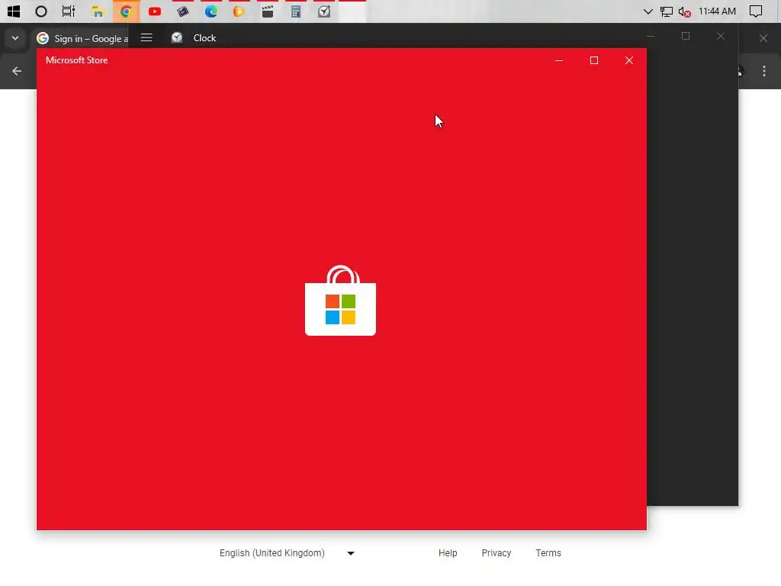Close the Microsoft Store window
Image resolution: width=781 pixels, height=586 pixels.
click(629, 60)
